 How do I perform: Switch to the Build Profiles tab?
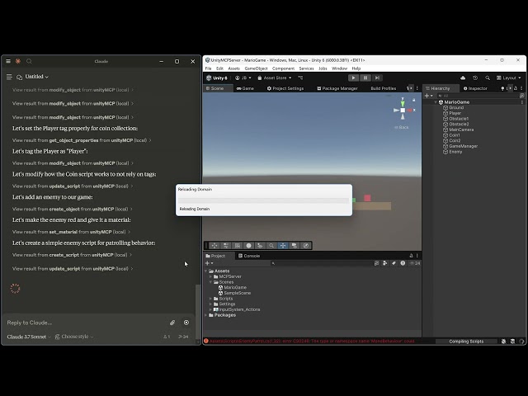click(x=383, y=88)
